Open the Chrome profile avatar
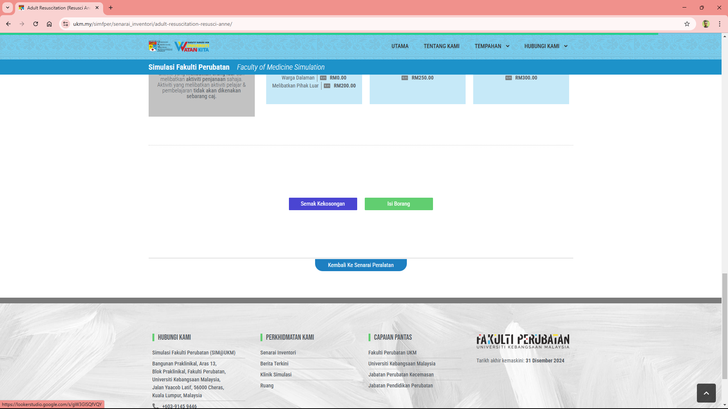This screenshot has height=409, width=728. [706, 24]
